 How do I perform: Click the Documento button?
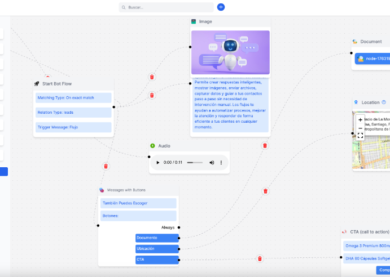click(x=157, y=238)
